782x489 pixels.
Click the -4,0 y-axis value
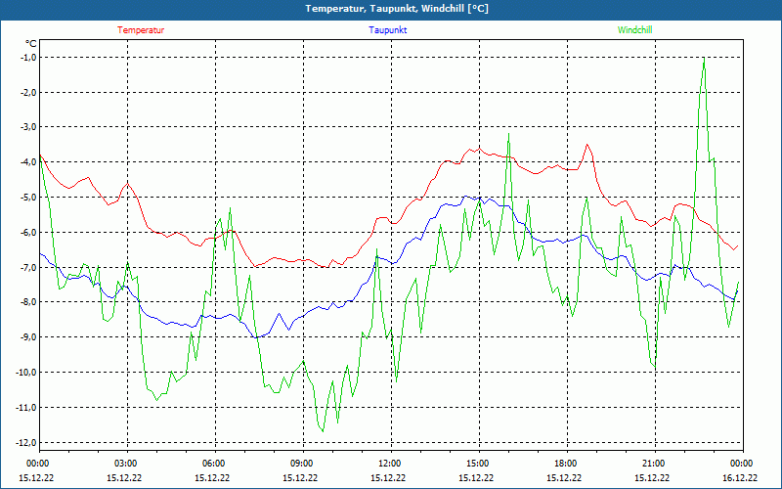point(27,162)
